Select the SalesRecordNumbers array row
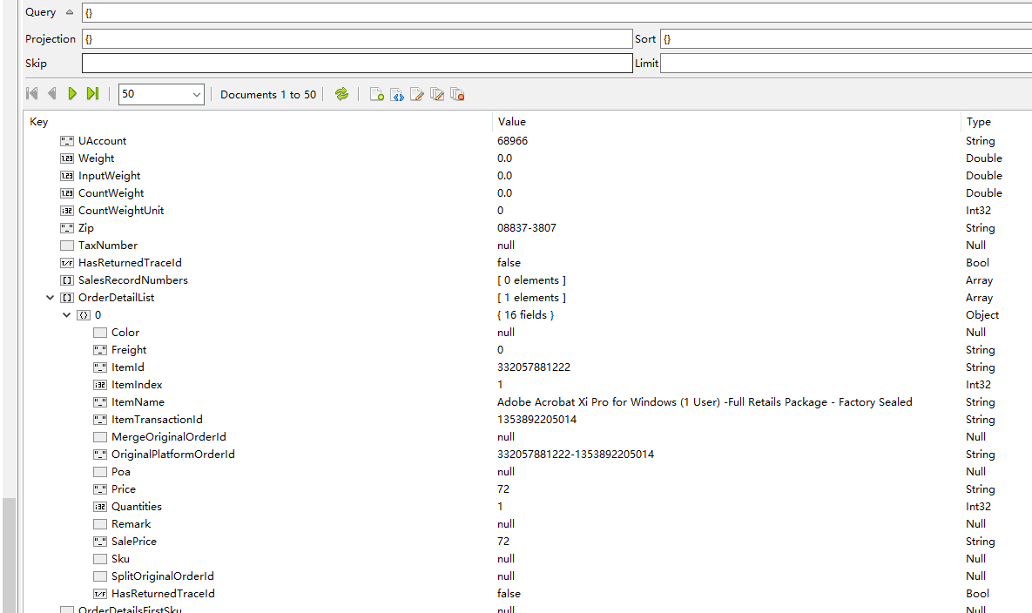 click(132, 280)
